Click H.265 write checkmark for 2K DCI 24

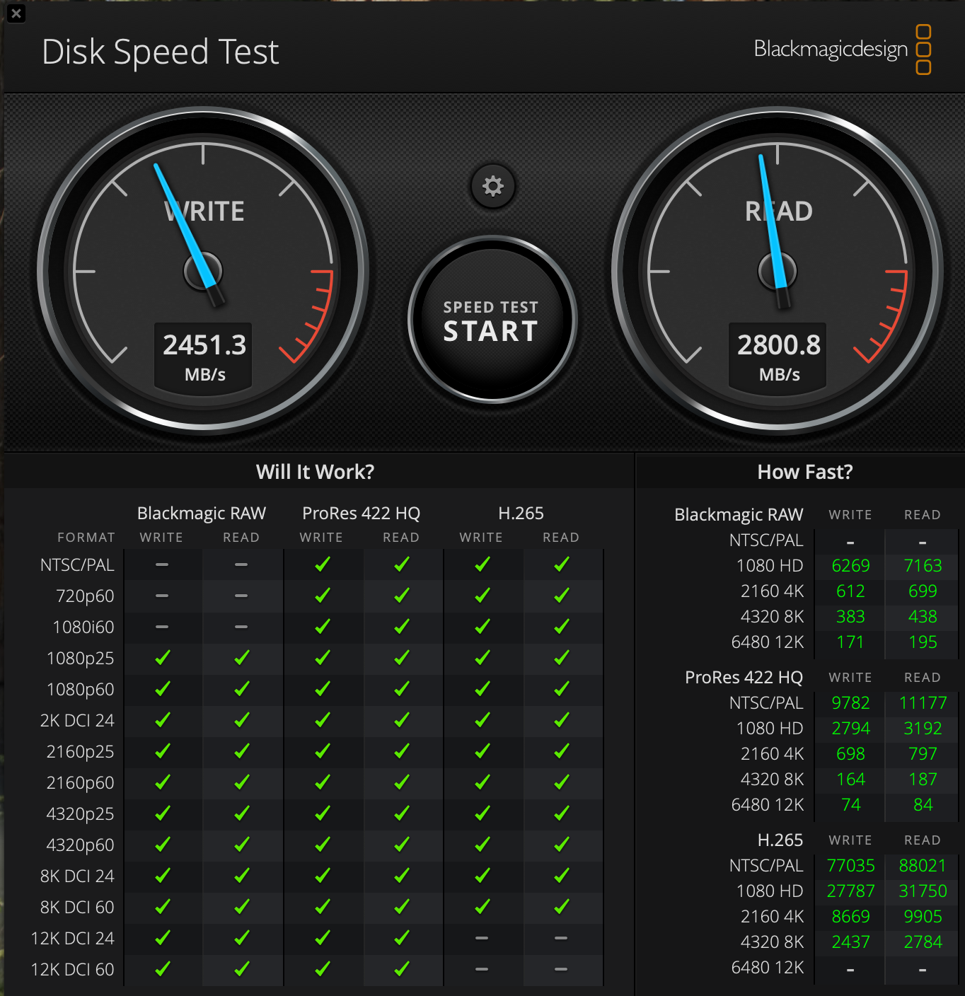click(482, 720)
